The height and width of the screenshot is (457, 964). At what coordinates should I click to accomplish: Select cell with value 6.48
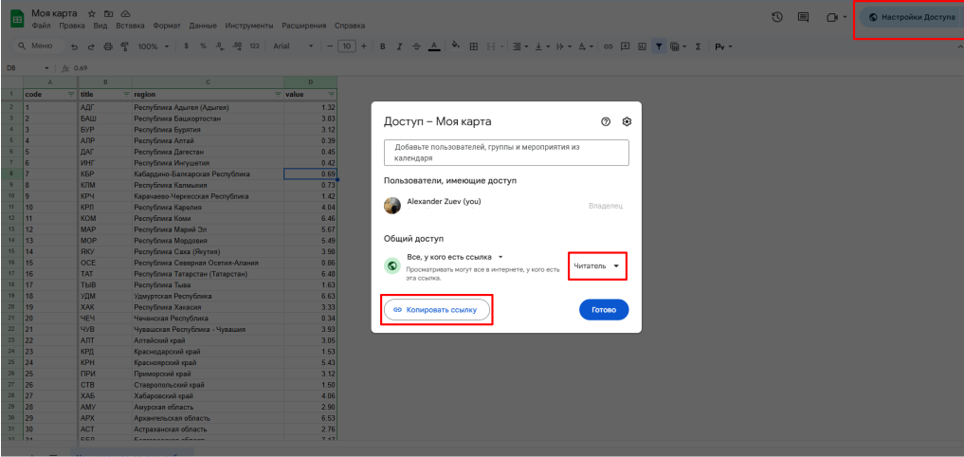click(311, 274)
